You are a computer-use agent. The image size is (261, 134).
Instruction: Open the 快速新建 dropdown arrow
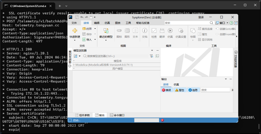[75, 40]
